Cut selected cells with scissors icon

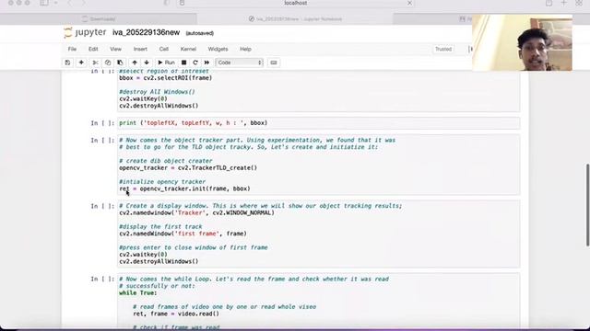95,63
